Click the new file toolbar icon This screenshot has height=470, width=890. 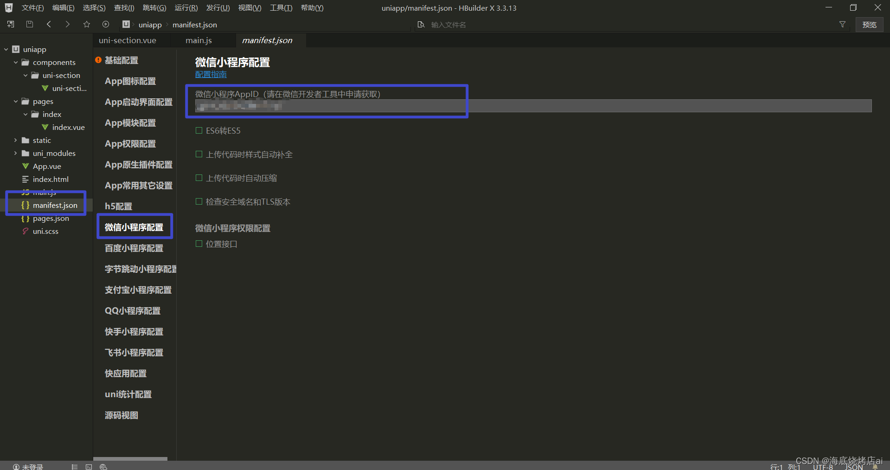(x=11, y=24)
